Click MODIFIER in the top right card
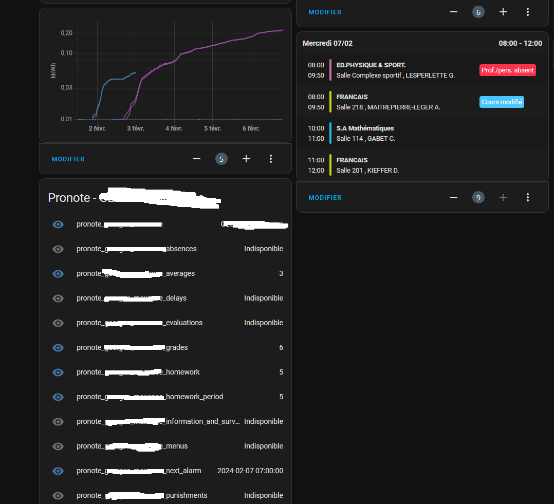Image resolution: width=554 pixels, height=504 pixels. tap(325, 12)
